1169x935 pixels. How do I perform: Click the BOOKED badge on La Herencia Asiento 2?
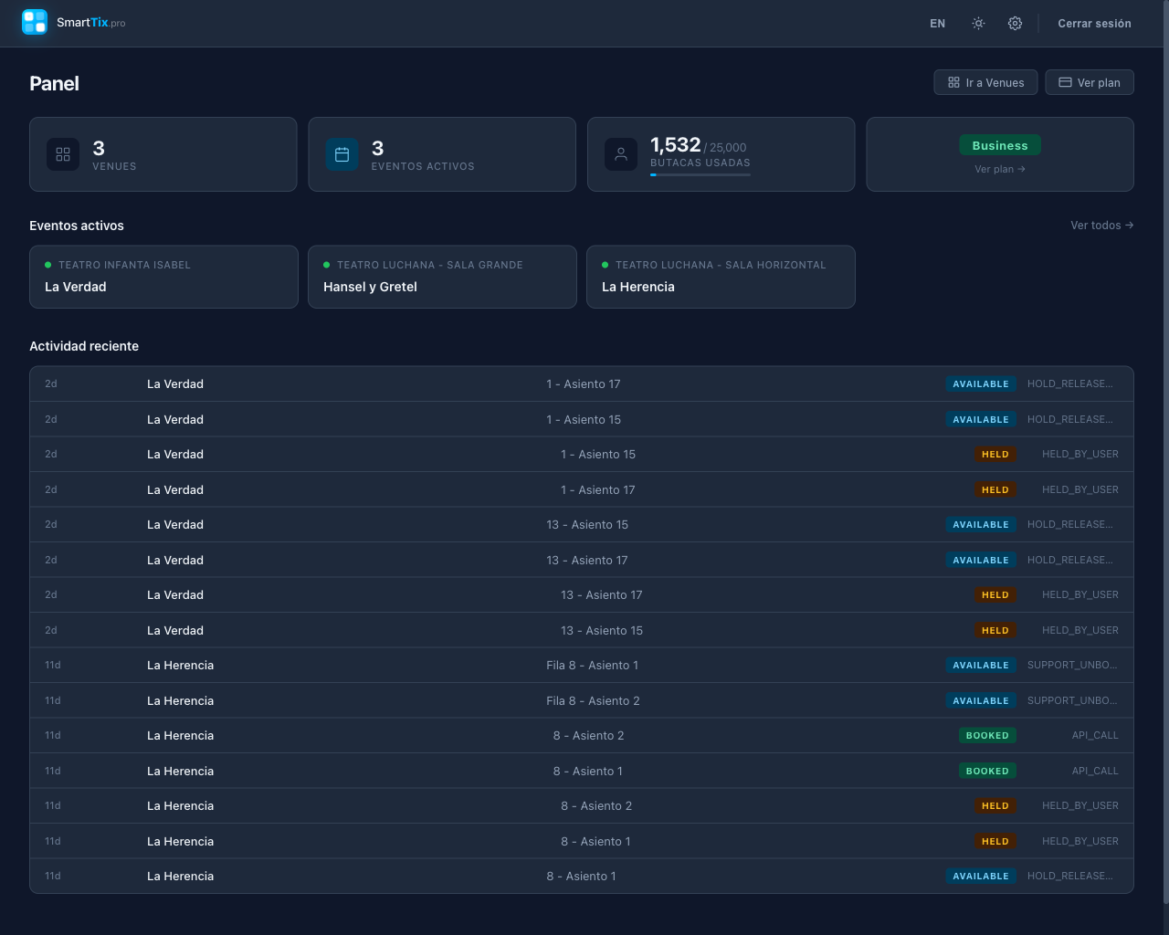tap(987, 735)
